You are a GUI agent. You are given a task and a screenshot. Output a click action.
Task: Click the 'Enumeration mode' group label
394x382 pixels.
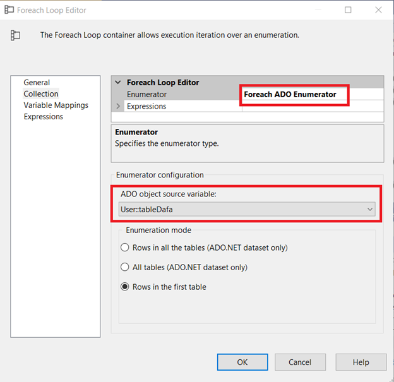[x=158, y=230]
